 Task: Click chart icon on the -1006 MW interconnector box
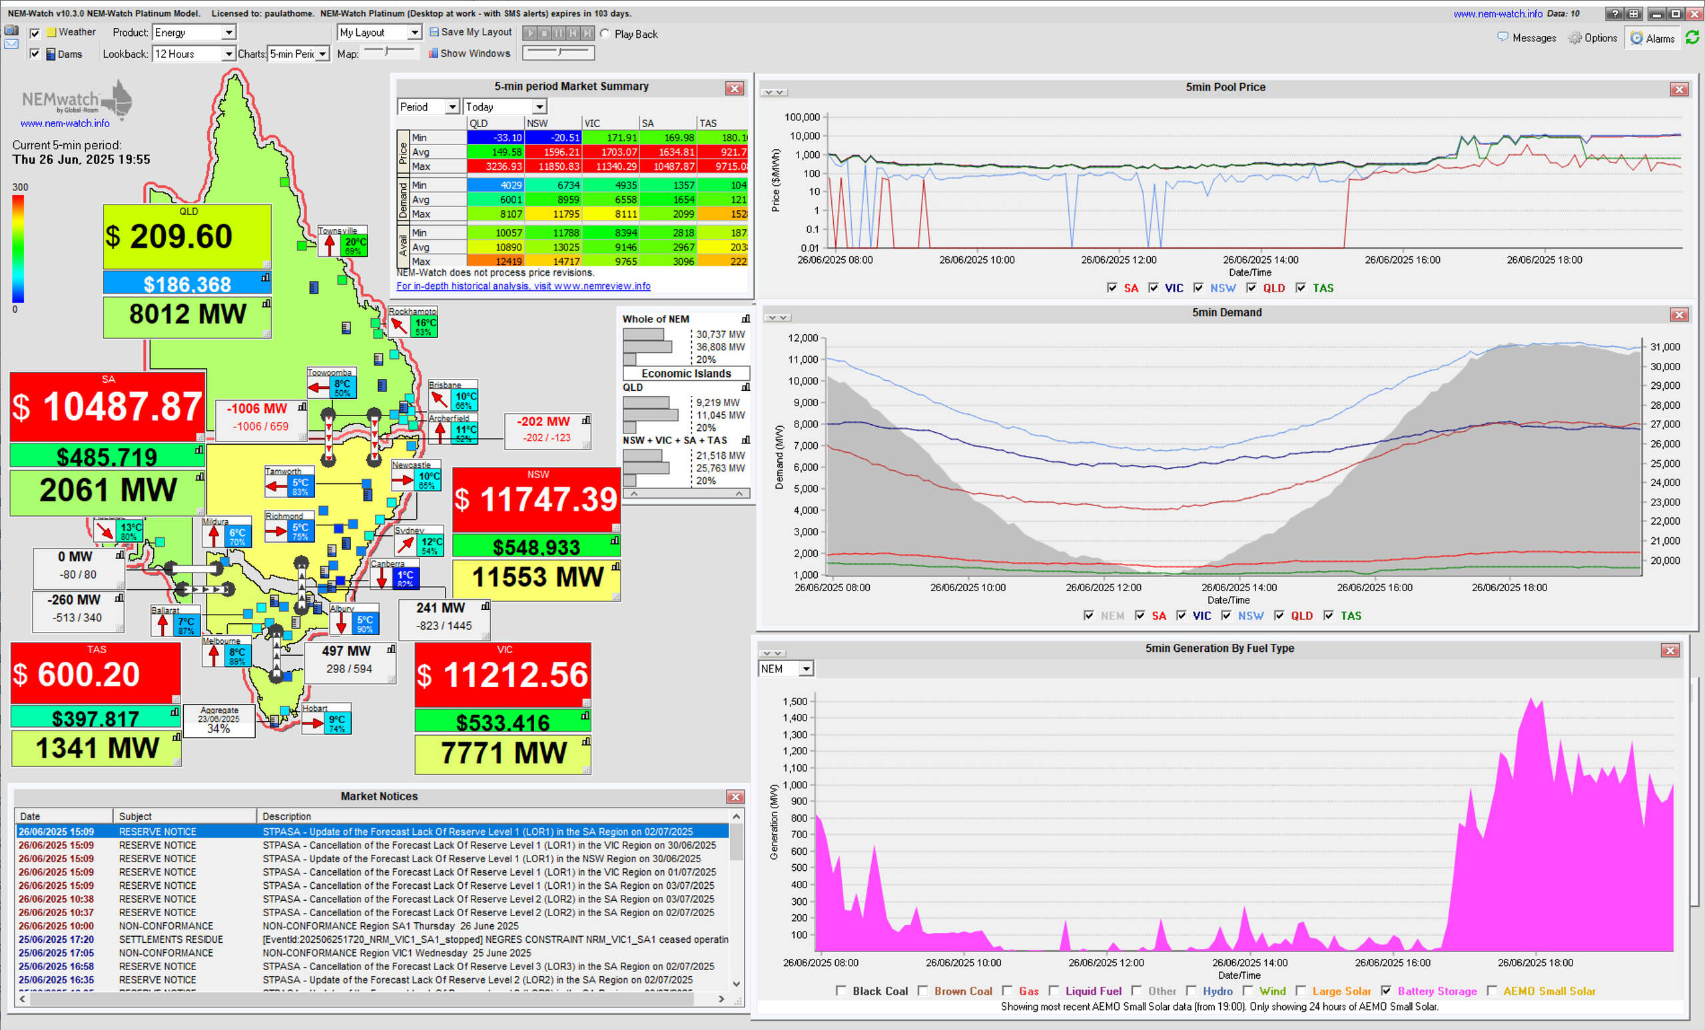[x=302, y=407]
